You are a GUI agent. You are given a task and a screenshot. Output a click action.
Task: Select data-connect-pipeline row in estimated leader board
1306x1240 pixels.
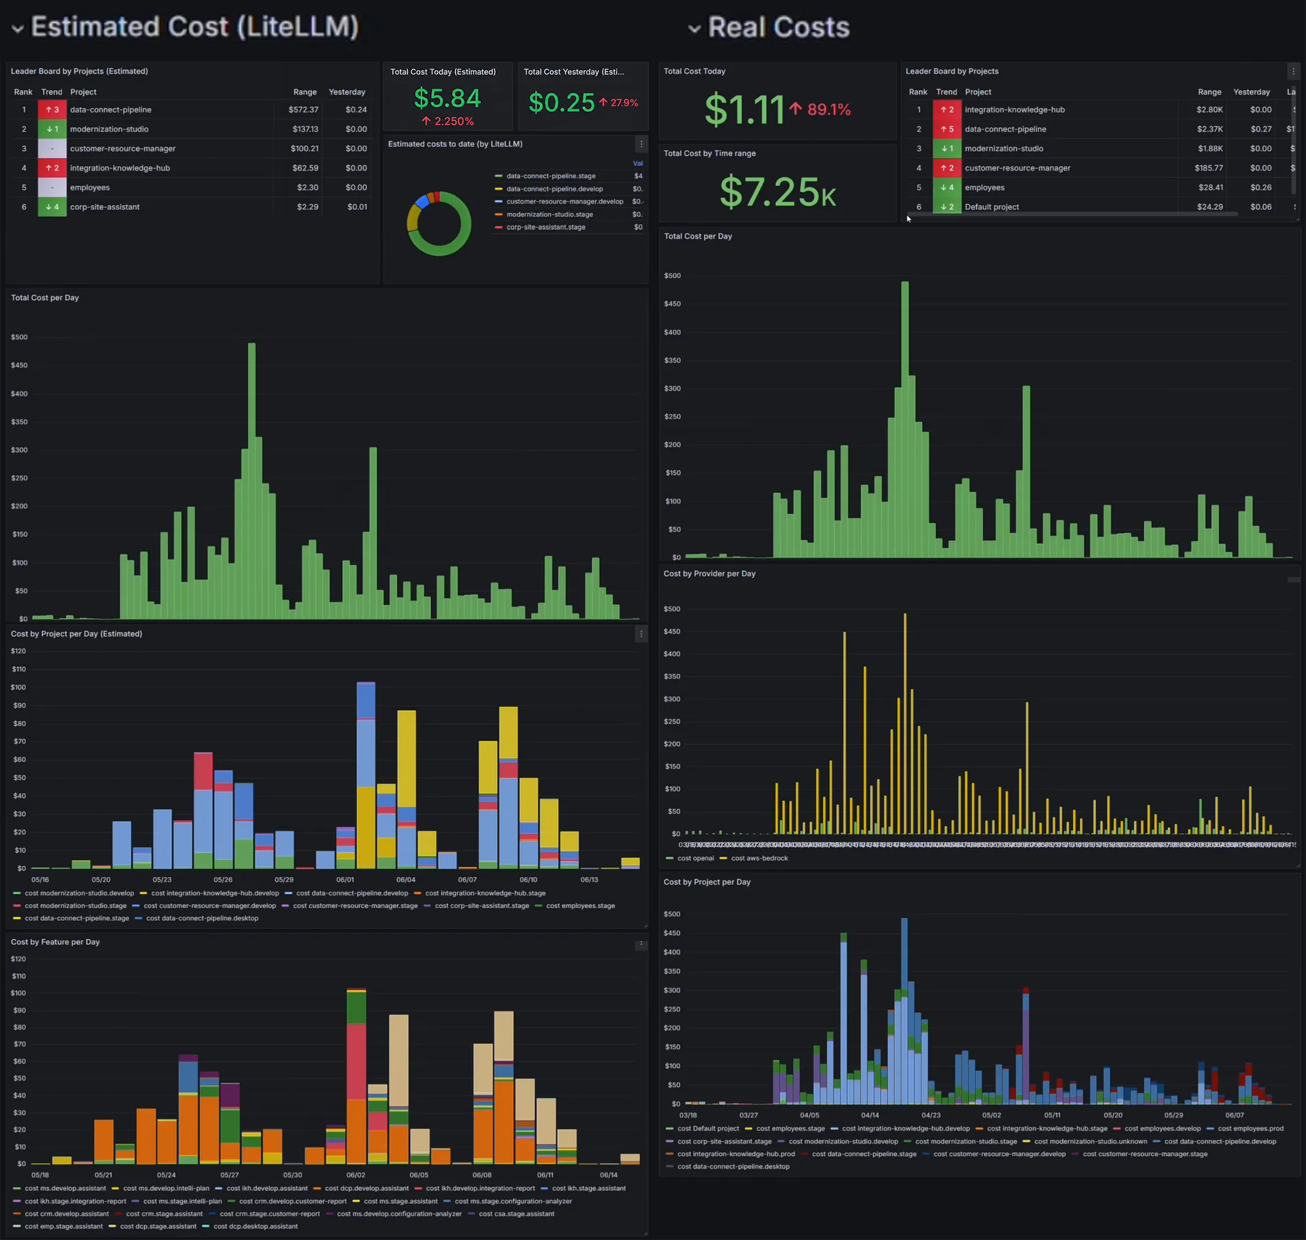point(189,110)
